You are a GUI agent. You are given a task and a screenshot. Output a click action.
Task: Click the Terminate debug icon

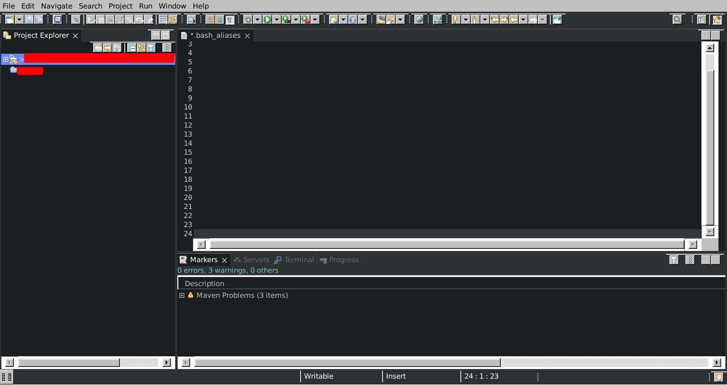[110, 20]
